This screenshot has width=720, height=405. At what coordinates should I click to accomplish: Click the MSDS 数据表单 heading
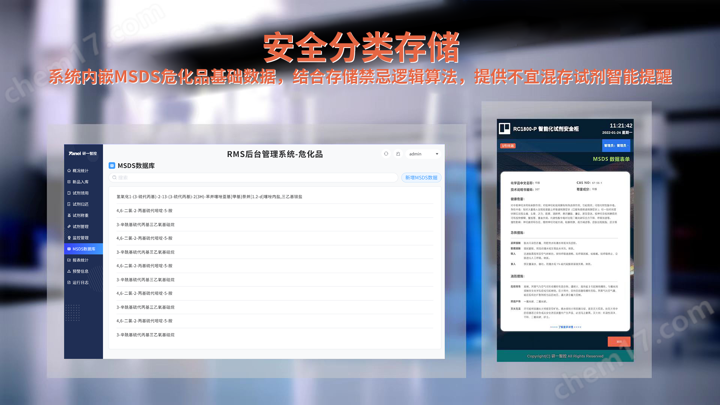coord(611,159)
